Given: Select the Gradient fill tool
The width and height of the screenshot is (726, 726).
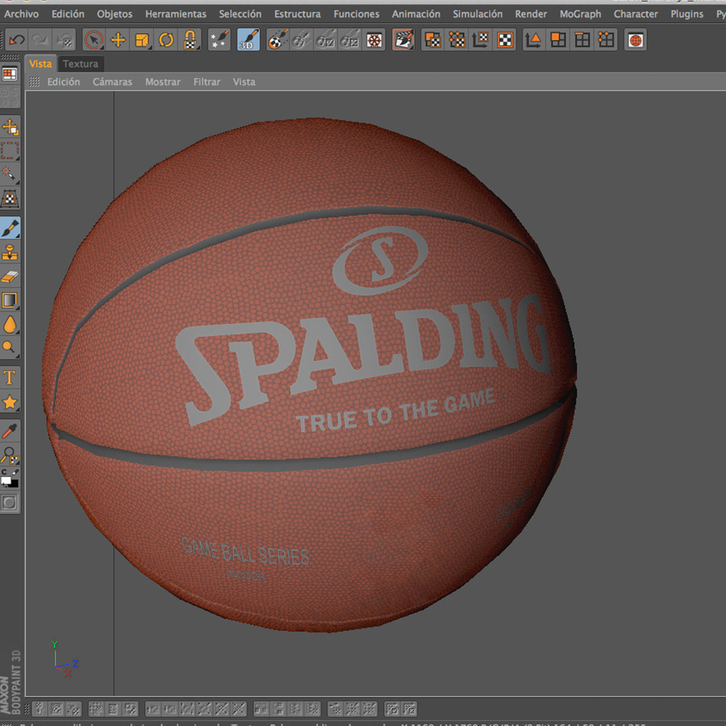Looking at the screenshot, I should pos(10,300).
